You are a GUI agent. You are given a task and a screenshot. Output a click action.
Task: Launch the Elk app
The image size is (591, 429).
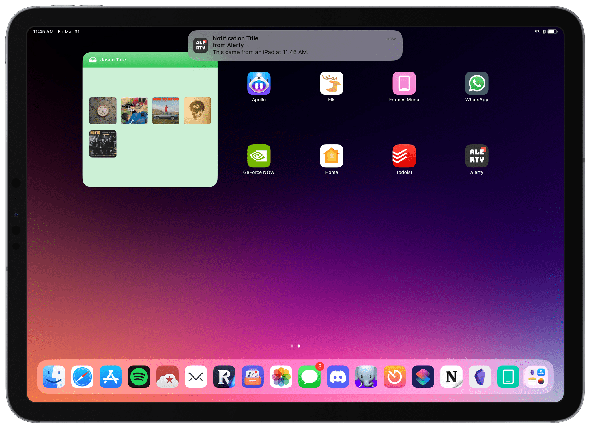(331, 83)
